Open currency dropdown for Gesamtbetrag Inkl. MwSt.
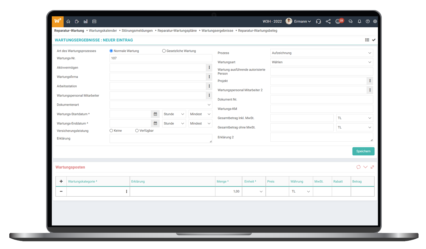 coord(354,118)
